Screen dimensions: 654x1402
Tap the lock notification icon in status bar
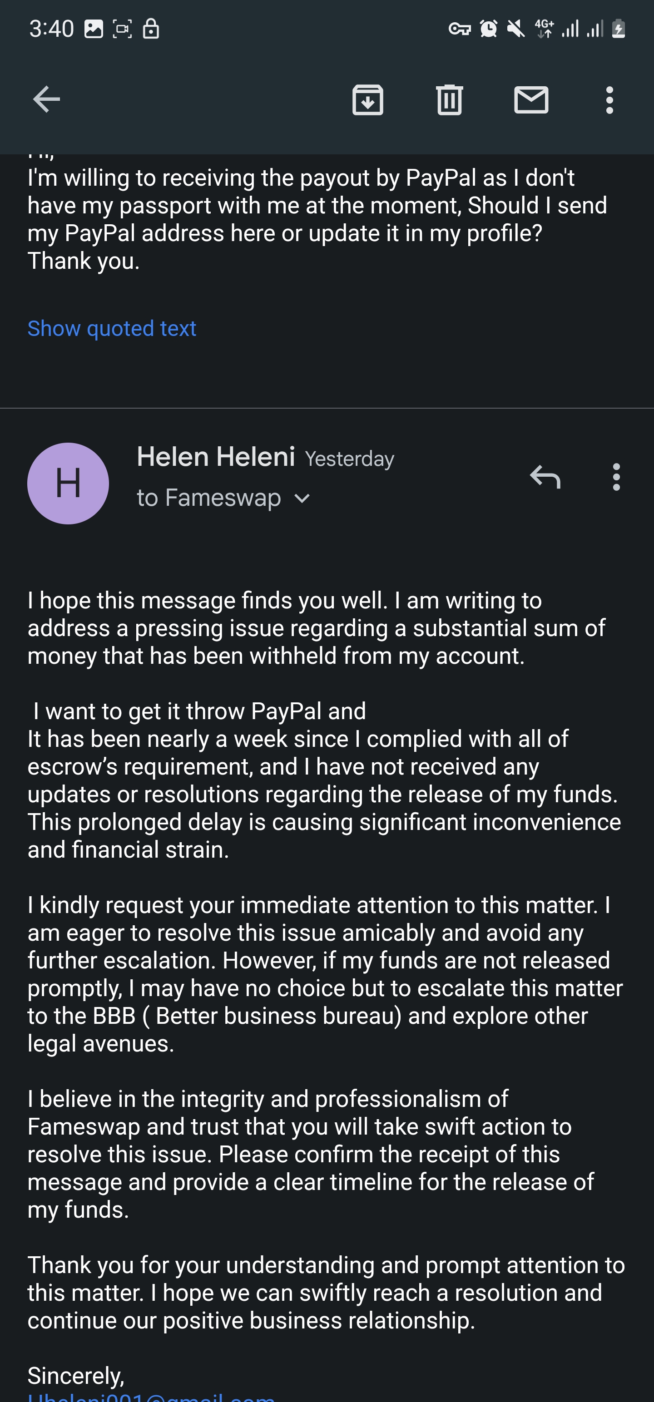151,29
